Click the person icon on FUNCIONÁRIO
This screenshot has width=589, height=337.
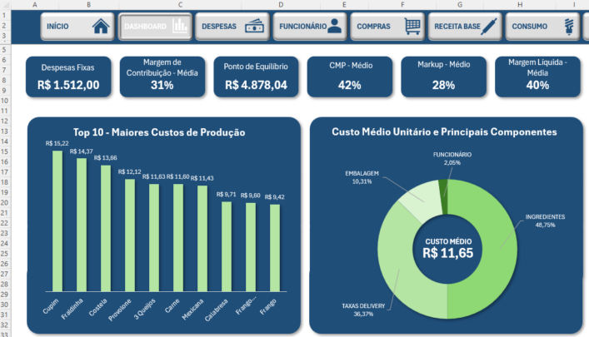(334, 27)
